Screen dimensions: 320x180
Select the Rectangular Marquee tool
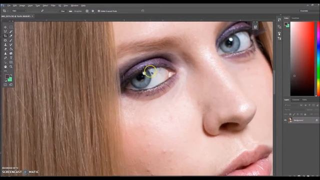[x=11, y=27]
